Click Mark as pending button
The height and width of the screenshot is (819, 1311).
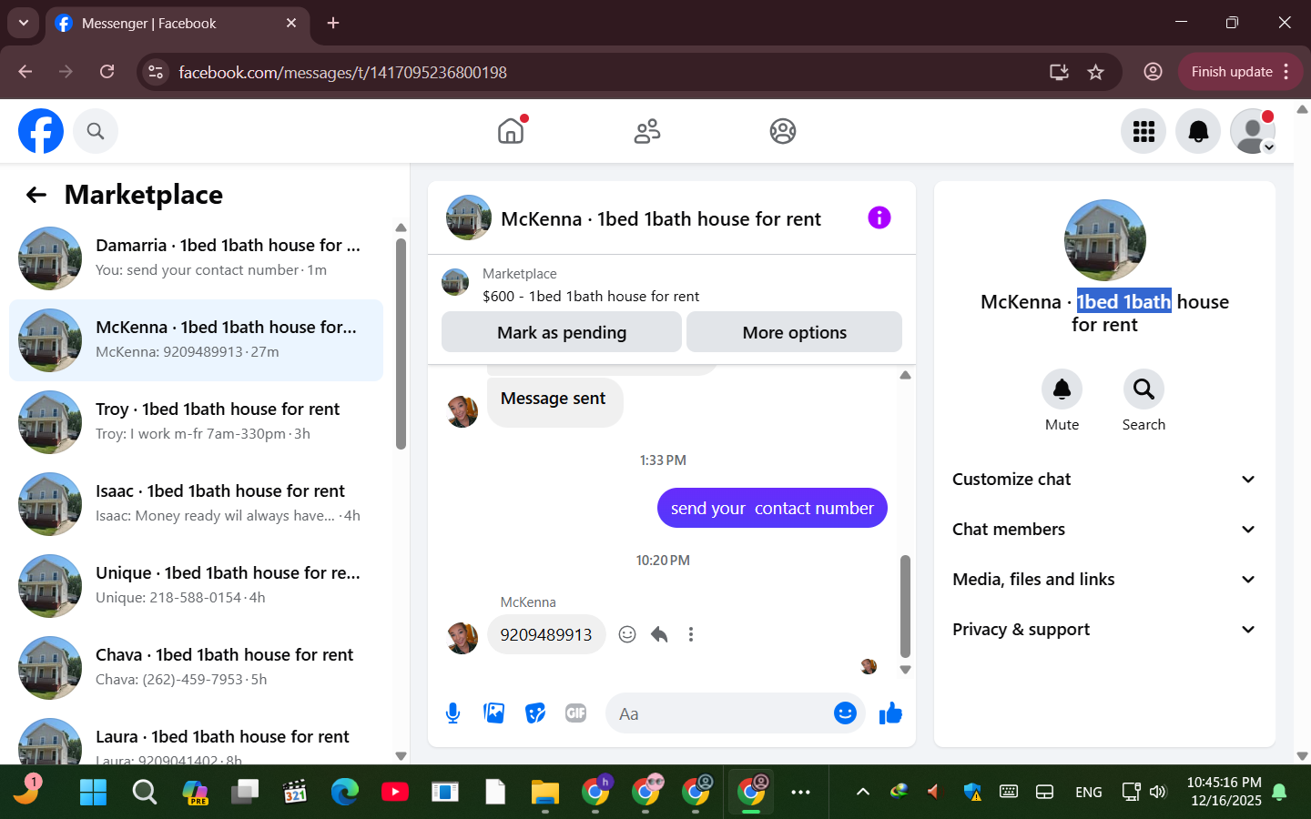point(562,332)
